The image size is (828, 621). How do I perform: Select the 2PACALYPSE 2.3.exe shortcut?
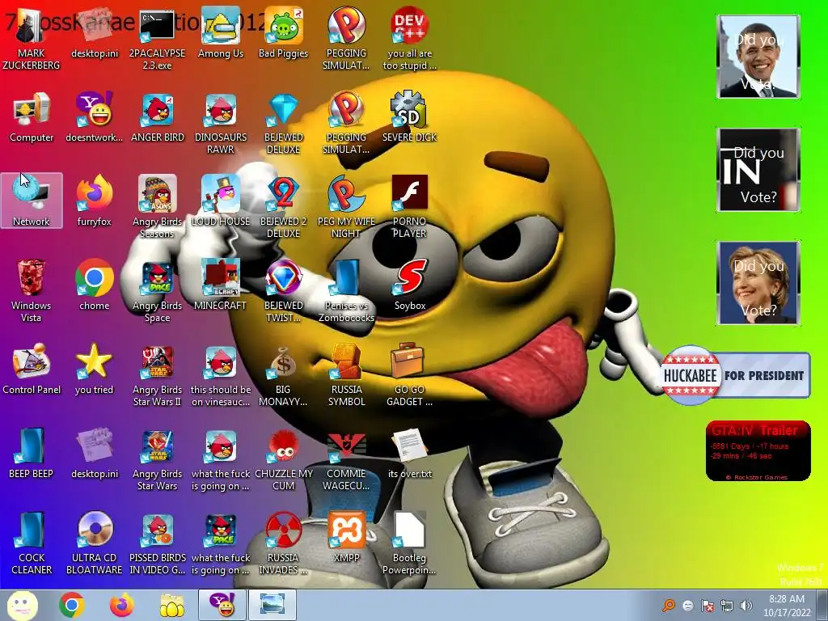157,38
